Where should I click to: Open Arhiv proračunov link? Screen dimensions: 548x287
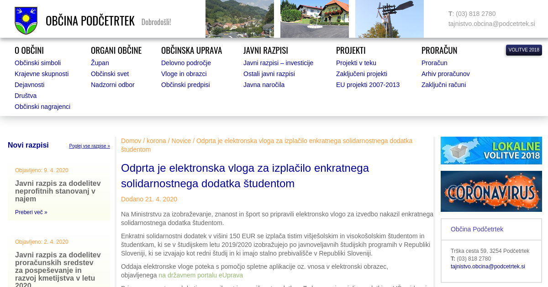[x=445, y=74]
